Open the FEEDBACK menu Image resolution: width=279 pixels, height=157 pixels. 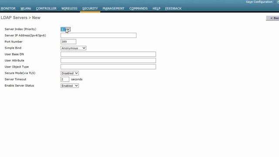pos(174,8)
